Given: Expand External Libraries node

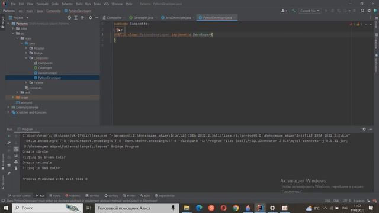Looking at the screenshot, I should tap(8, 107).
